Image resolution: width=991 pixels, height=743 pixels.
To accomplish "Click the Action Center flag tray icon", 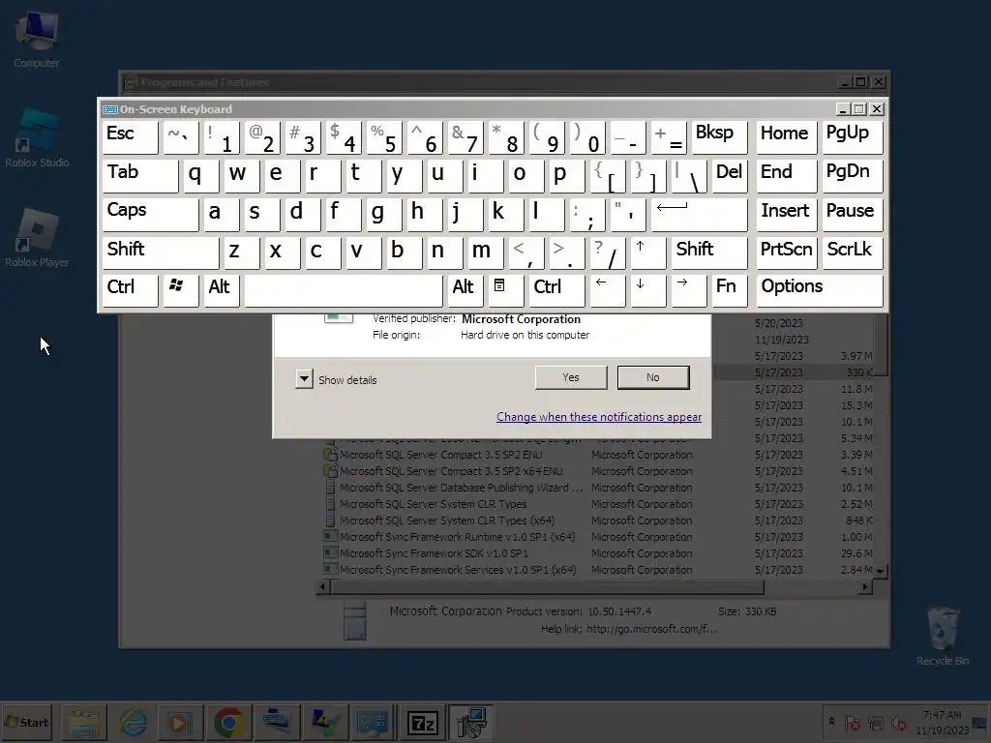I will 852,722.
